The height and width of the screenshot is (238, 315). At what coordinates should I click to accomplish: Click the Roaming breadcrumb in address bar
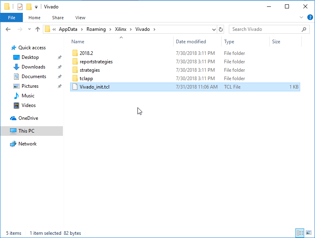coord(96,29)
